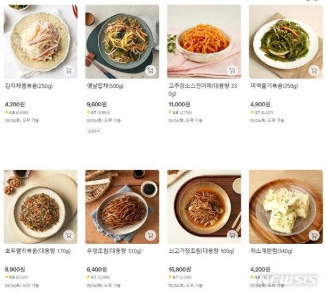
Task: Open the 우엉조림(대용량 310g) product title
Action: [114, 251]
